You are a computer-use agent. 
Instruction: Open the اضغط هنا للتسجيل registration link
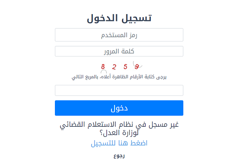119,143
